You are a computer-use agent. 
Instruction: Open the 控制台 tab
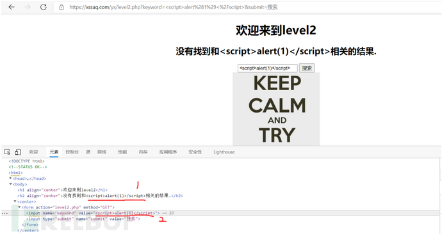point(72,152)
